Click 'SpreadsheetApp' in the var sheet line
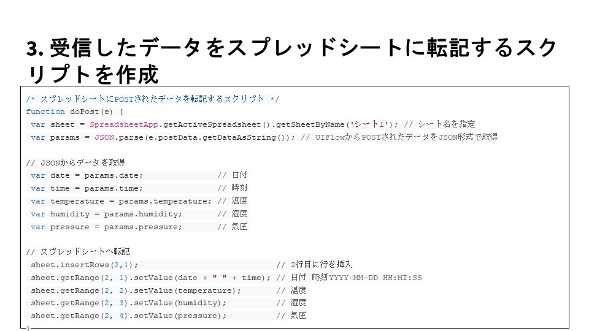 (124, 124)
